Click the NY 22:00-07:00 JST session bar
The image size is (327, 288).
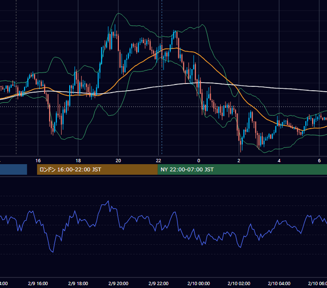click(x=242, y=169)
